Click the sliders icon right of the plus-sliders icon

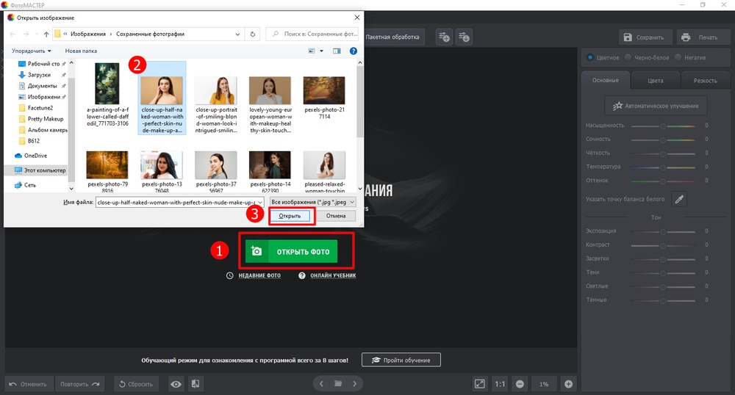pos(464,37)
